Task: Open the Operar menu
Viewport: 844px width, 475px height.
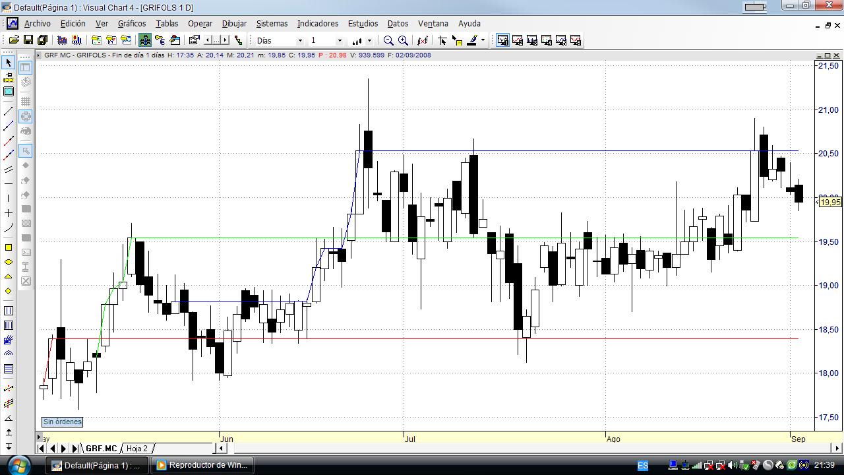Action: 200,23
